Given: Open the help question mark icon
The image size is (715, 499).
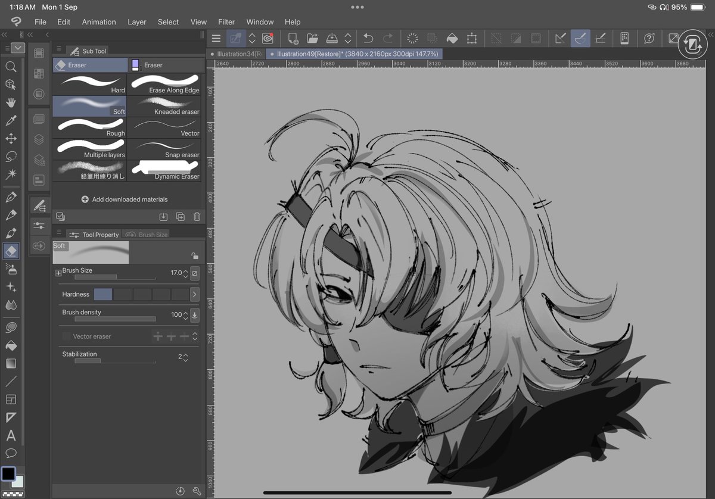Looking at the screenshot, I should (x=649, y=38).
